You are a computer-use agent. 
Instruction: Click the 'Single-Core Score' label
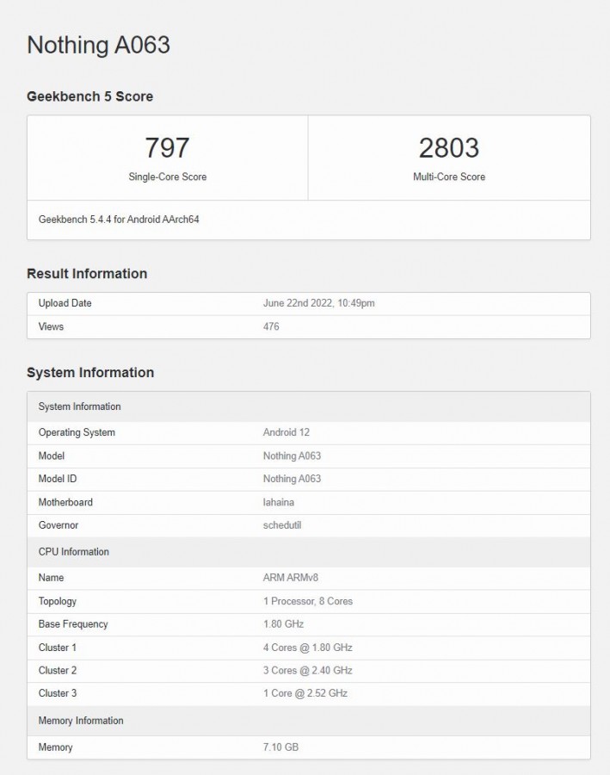click(167, 177)
